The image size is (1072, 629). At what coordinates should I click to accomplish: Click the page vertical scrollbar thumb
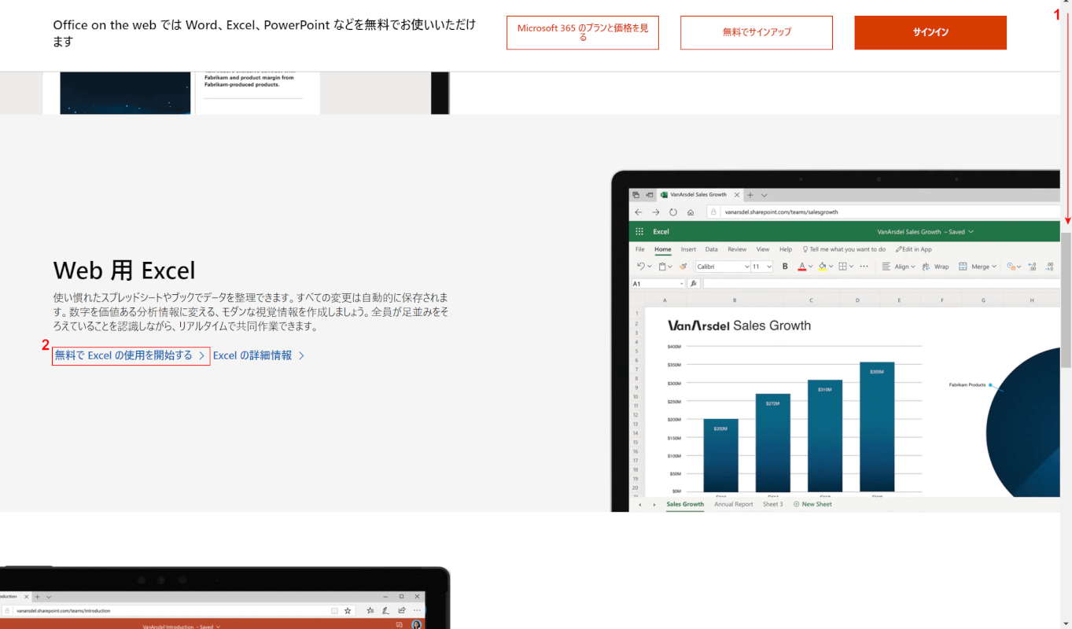coord(1066,300)
